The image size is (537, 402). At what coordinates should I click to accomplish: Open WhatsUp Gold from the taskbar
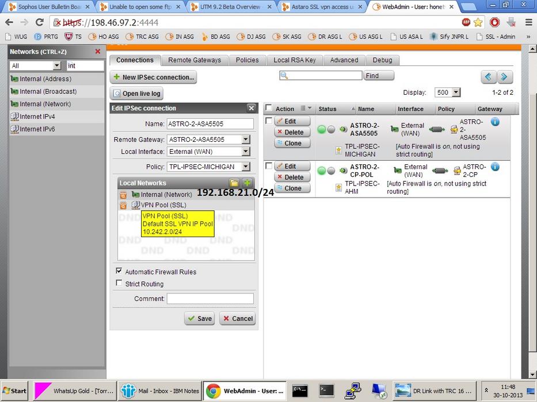pyautogui.click(x=75, y=391)
